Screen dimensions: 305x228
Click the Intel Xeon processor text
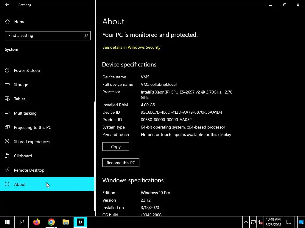(x=186, y=95)
